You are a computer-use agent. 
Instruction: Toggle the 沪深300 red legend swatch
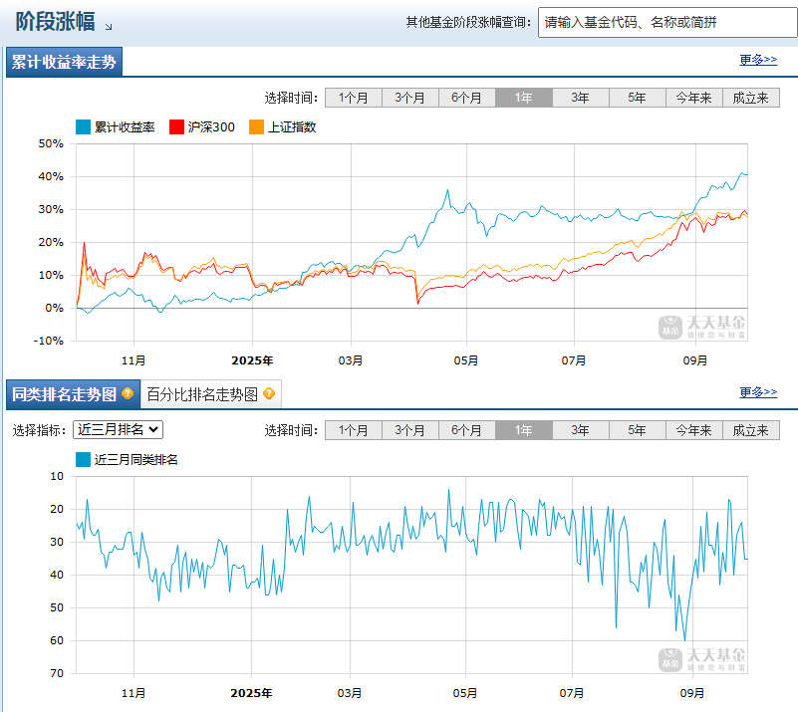click(x=176, y=126)
